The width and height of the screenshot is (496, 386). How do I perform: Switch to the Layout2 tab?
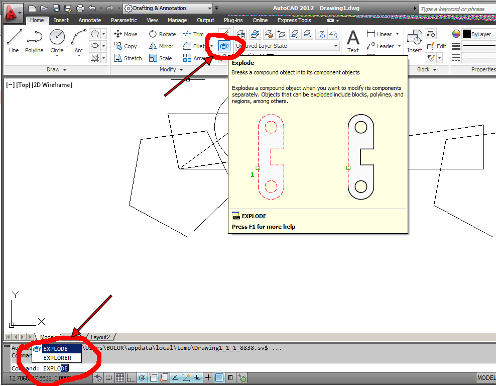[100, 337]
